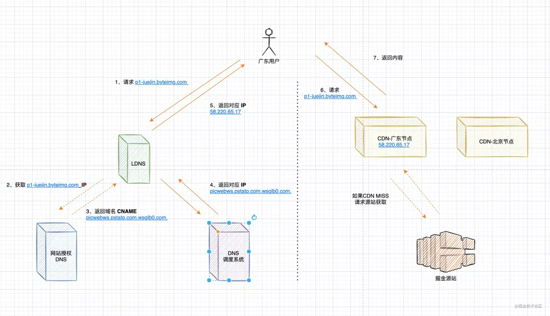The height and width of the screenshot is (316, 550).
Task: Open picwebws.pstatp.com.wsglb0.com link in step 3
Action: tap(127, 217)
